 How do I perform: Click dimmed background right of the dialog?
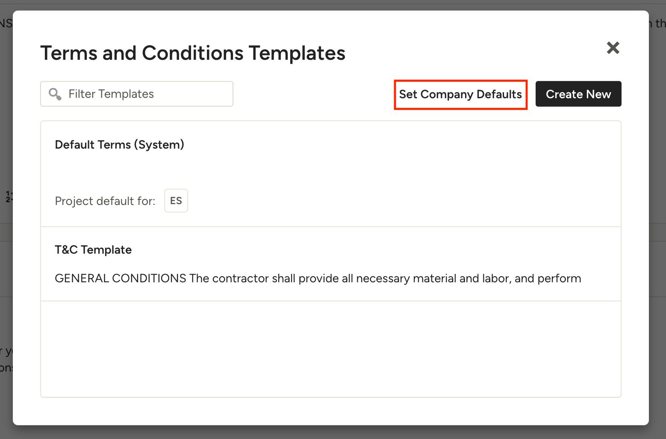point(657,214)
